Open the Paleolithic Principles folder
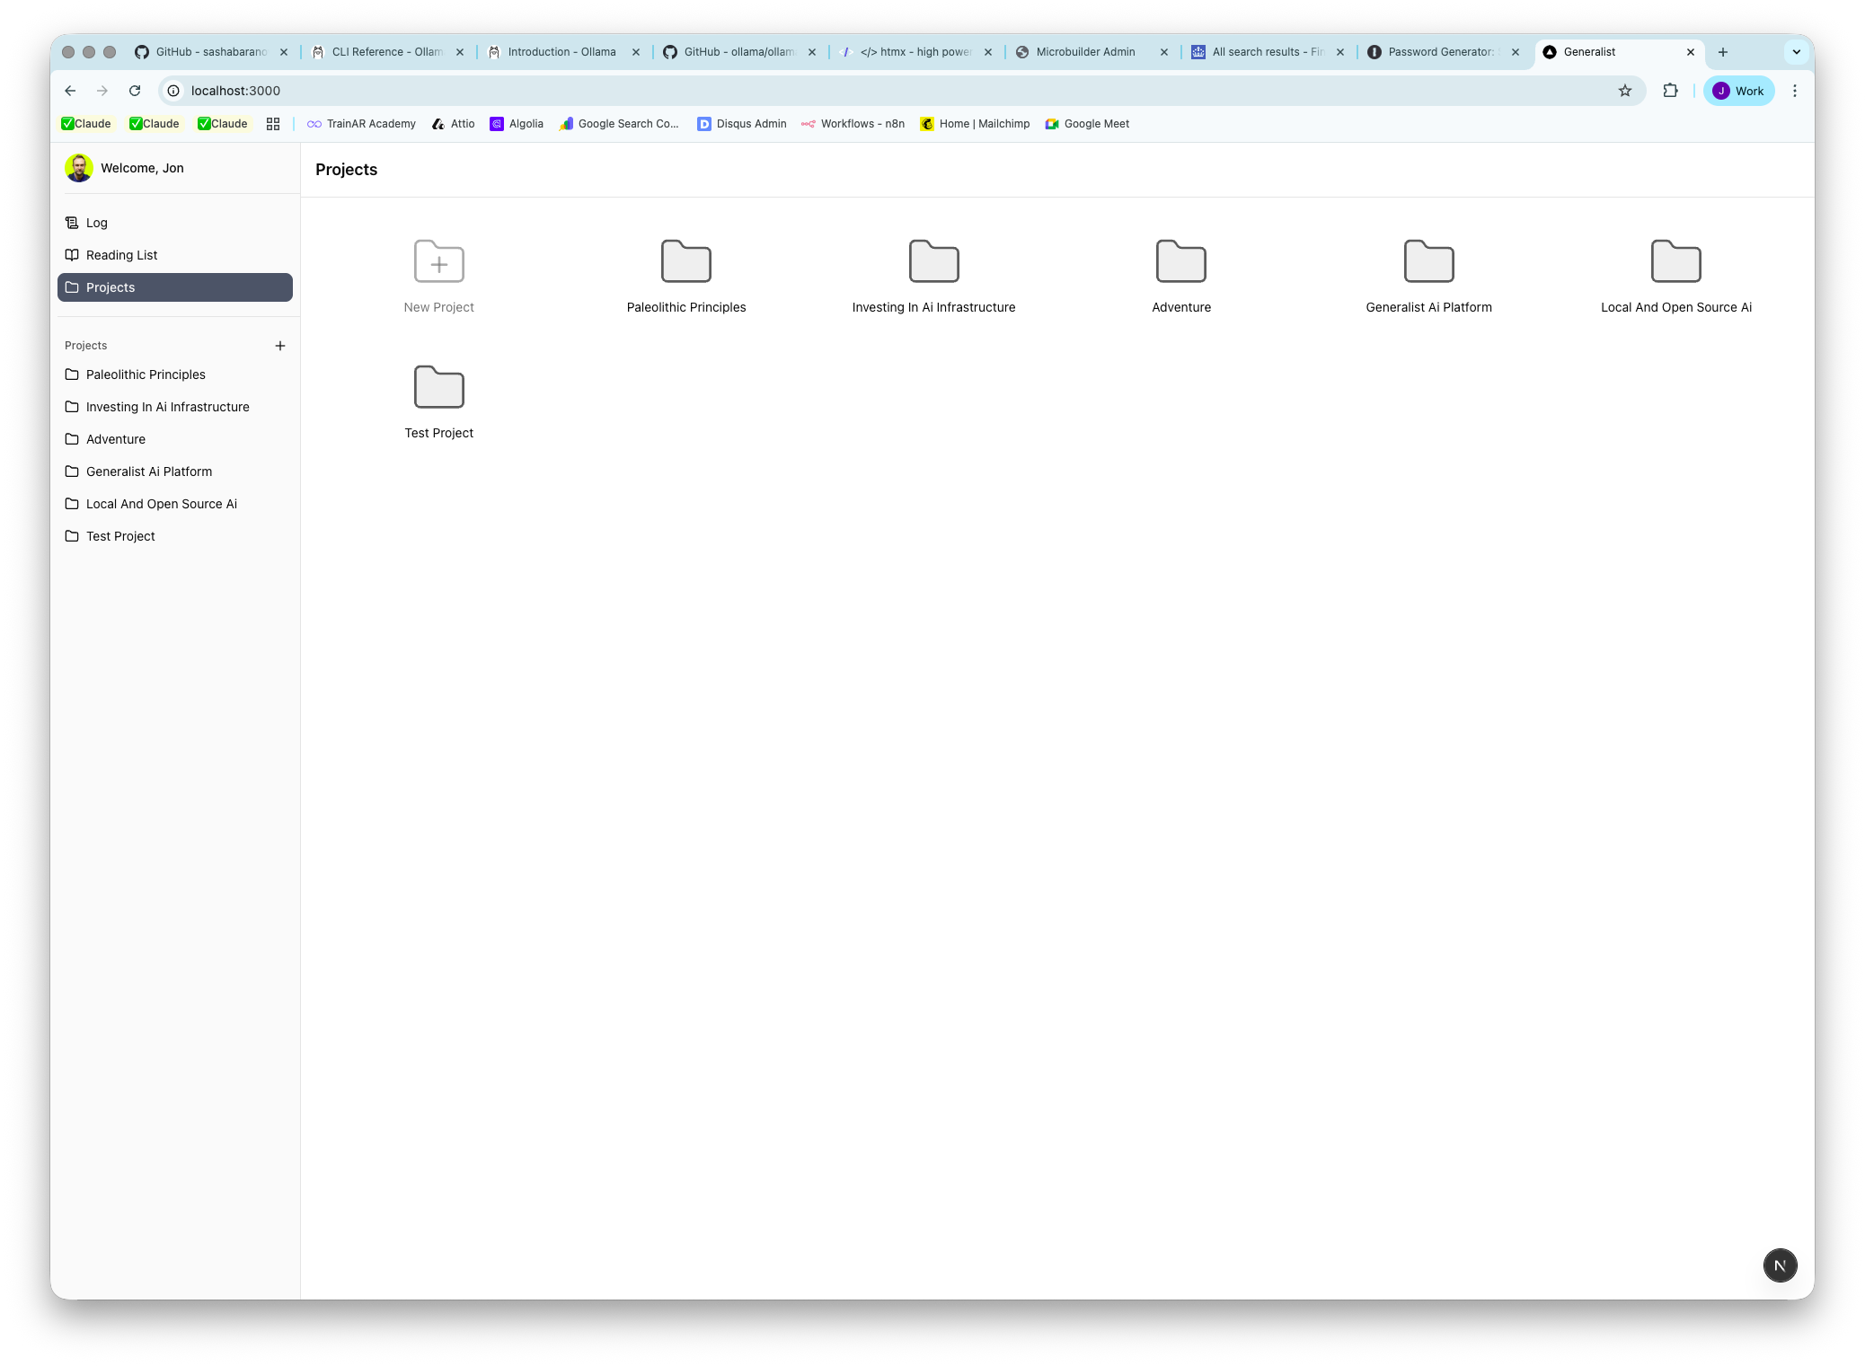The height and width of the screenshot is (1366, 1865). click(x=685, y=262)
